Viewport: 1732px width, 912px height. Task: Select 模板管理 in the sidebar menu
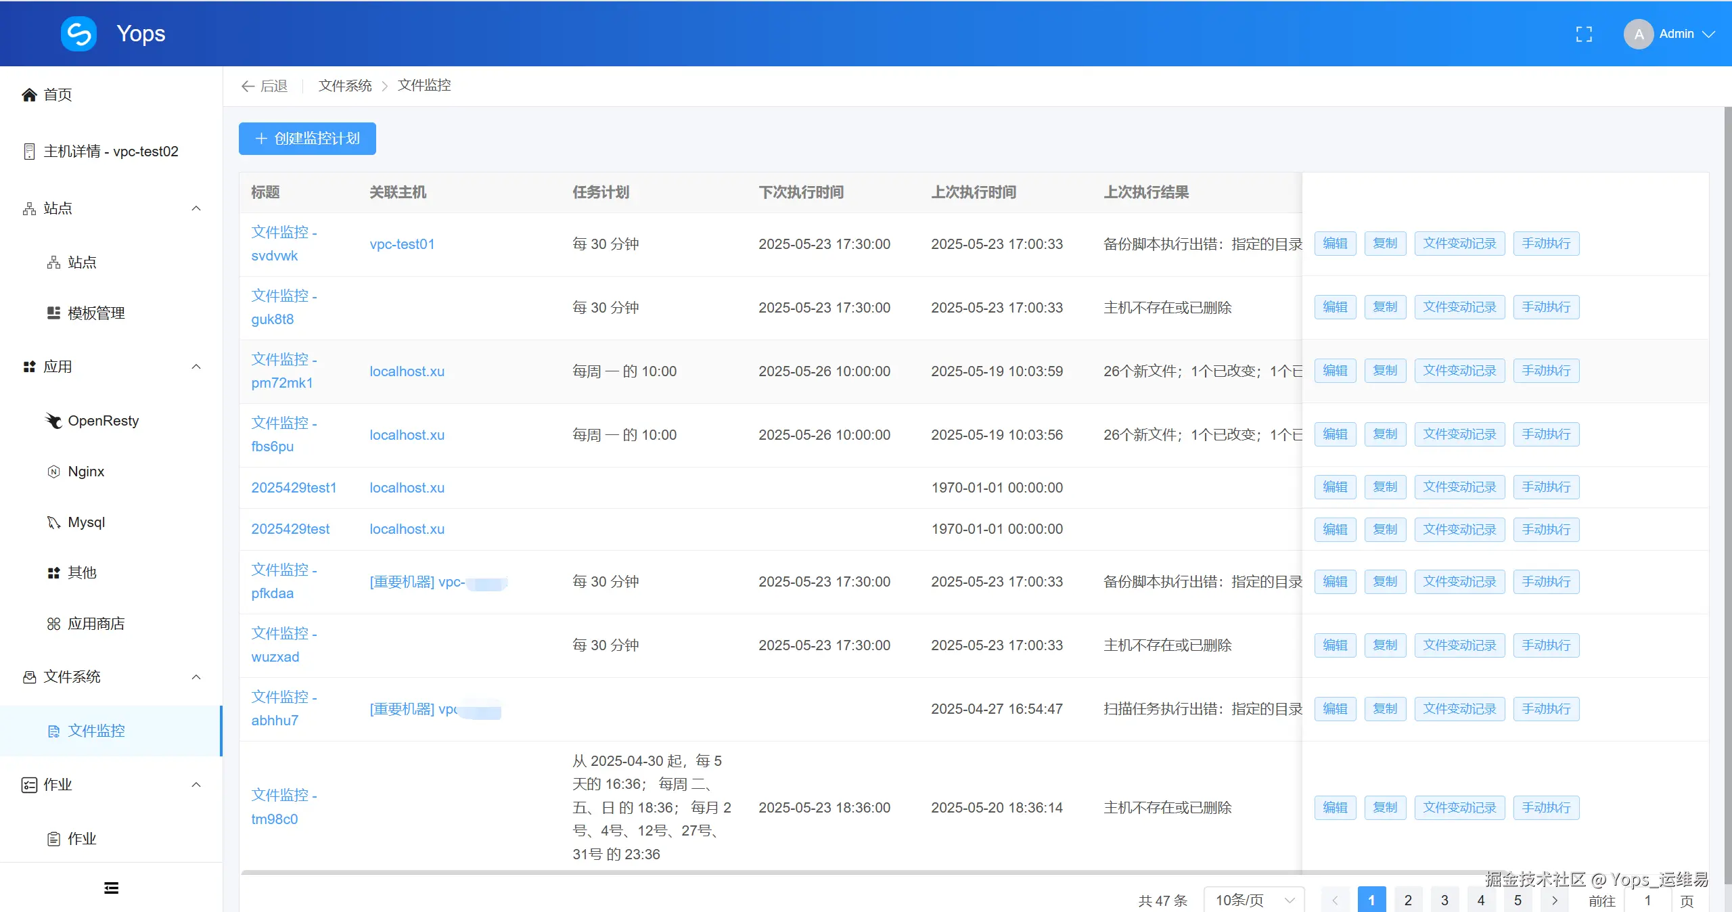[x=96, y=313]
